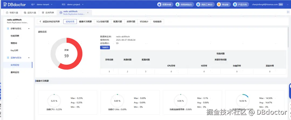Collapse the 运维与自治 section
Viewport: 291px width, 120px height.
click(29, 58)
